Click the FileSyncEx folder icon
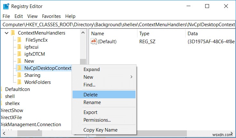 20,40
